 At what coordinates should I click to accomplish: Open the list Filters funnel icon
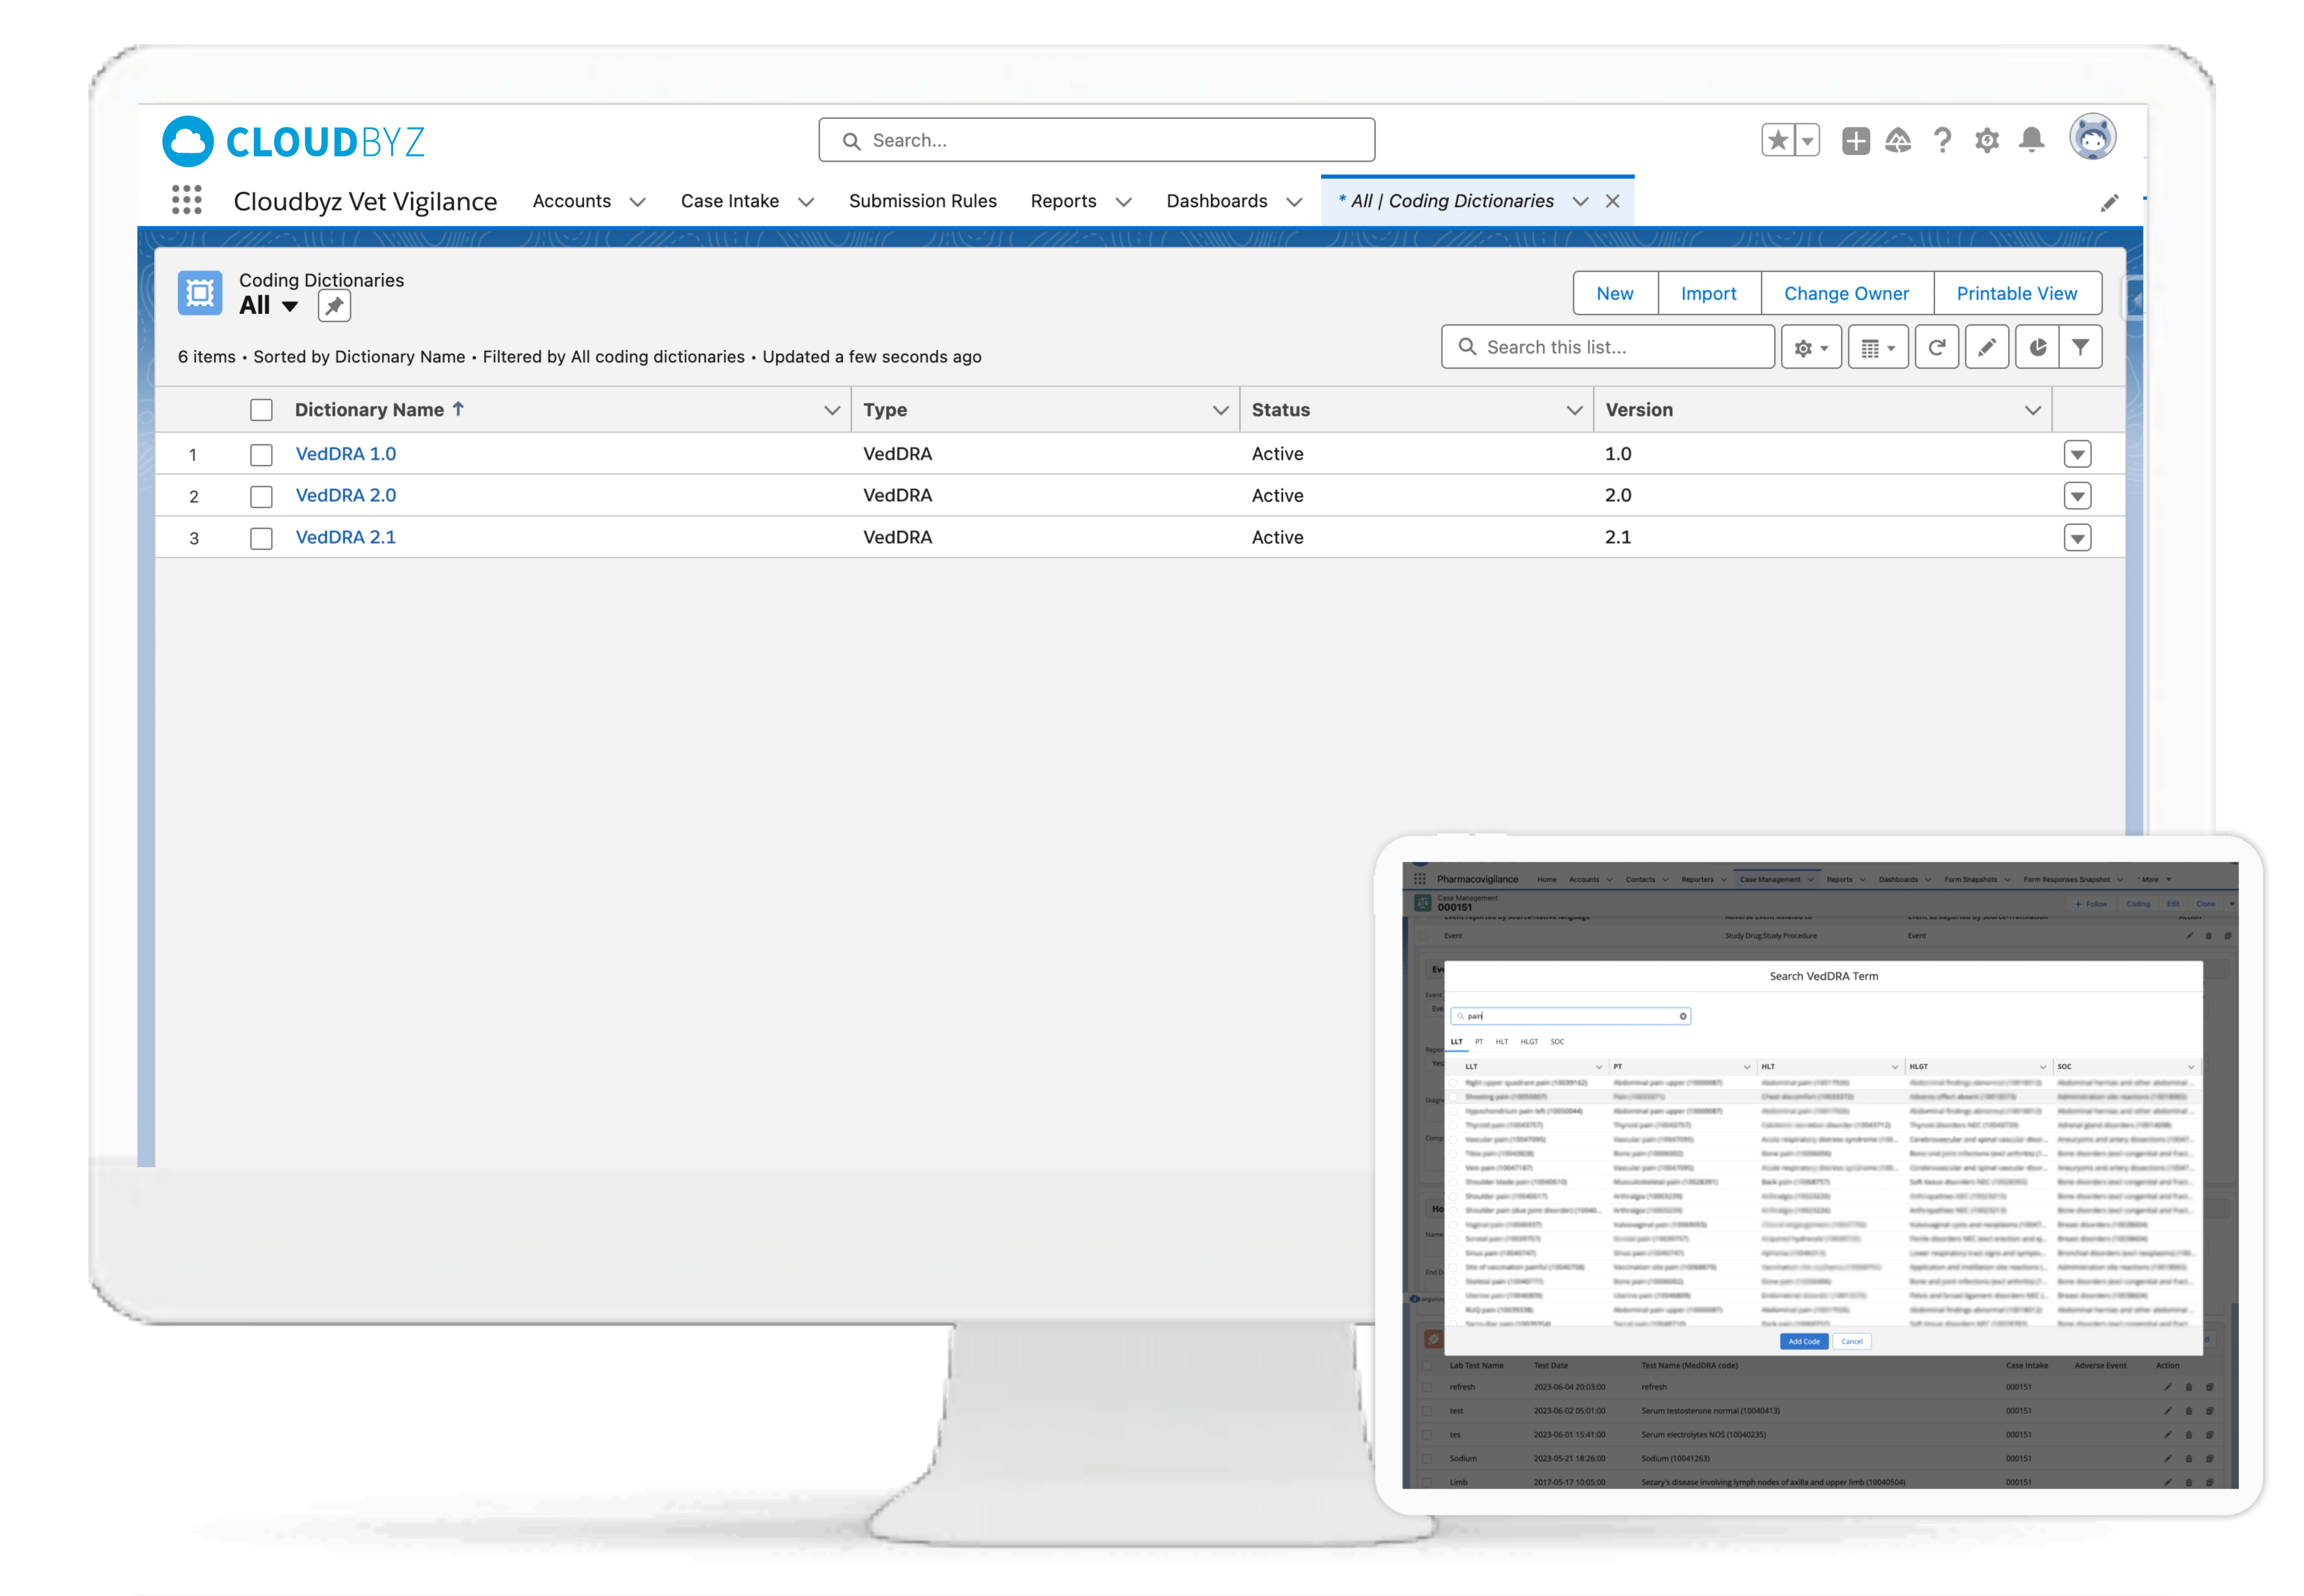[x=2080, y=347]
